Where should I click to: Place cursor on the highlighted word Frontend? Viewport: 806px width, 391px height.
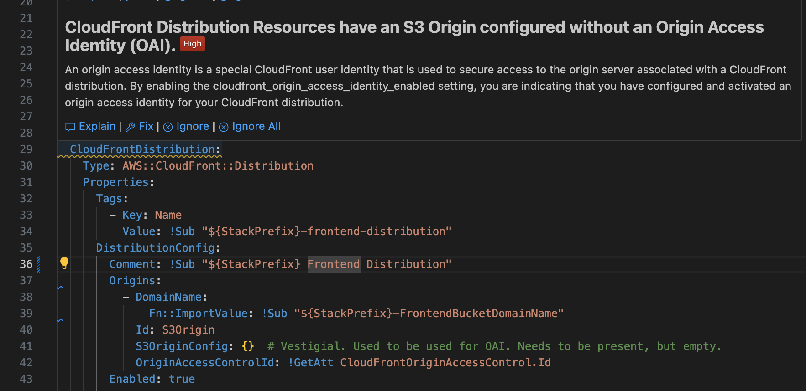(334, 264)
